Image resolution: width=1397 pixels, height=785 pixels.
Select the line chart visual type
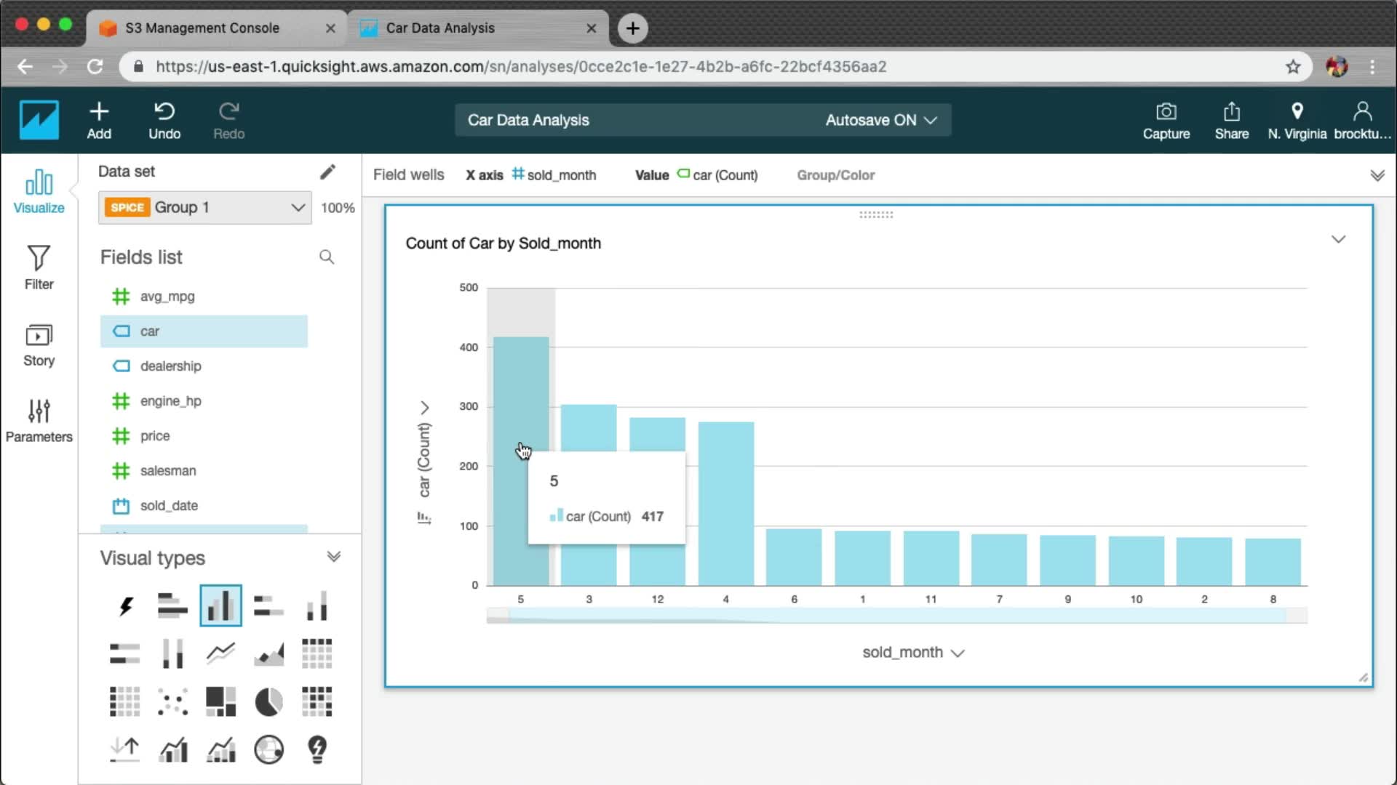(x=220, y=653)
